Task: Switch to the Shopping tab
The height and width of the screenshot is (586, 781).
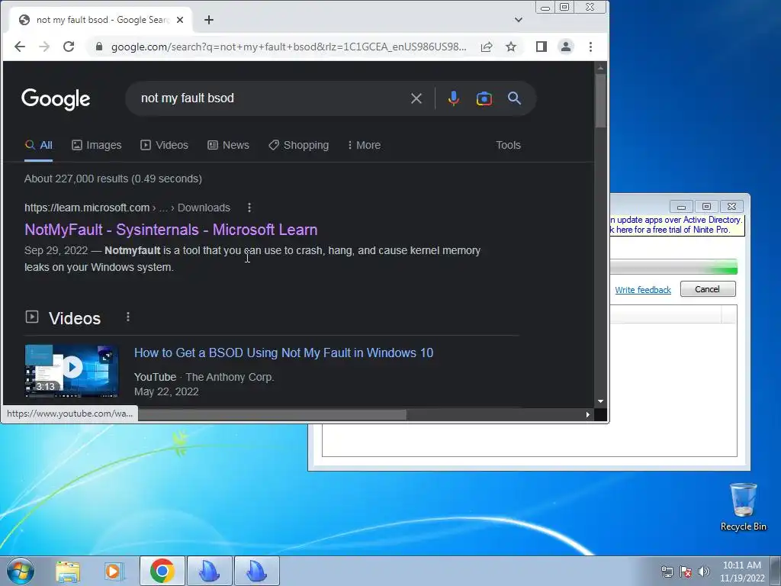Action: (298, 145)
